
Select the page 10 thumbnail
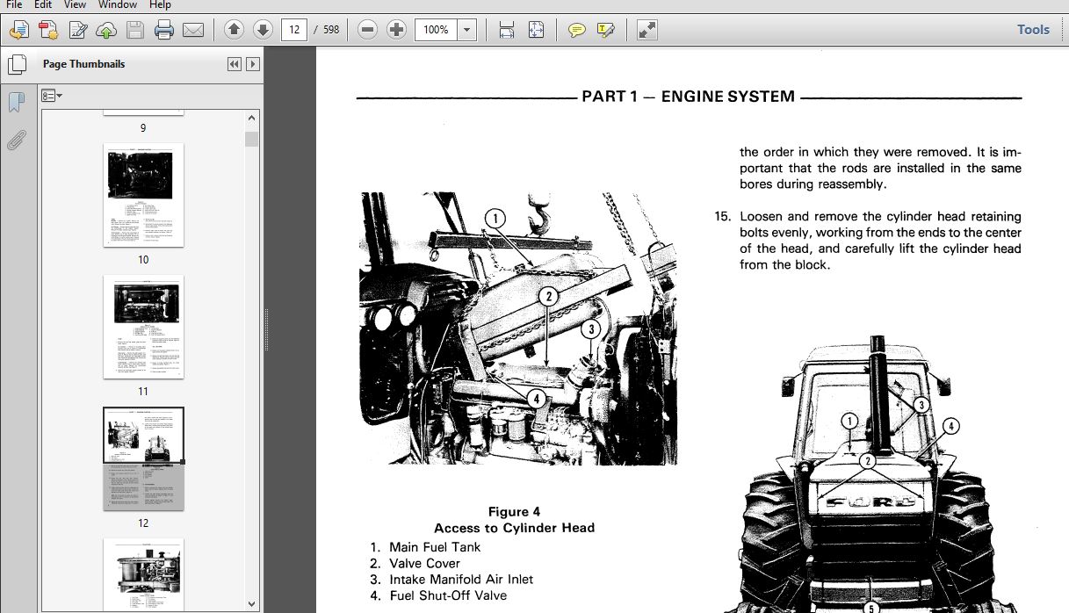(144, 195)
